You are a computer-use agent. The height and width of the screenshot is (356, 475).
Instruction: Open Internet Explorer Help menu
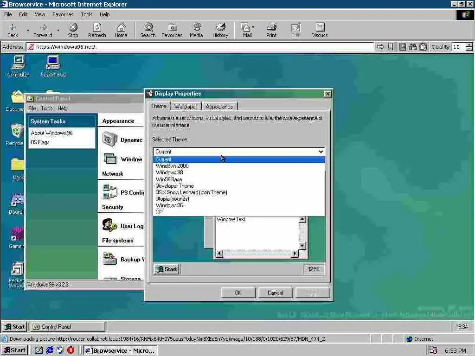[x=104, y=14]
